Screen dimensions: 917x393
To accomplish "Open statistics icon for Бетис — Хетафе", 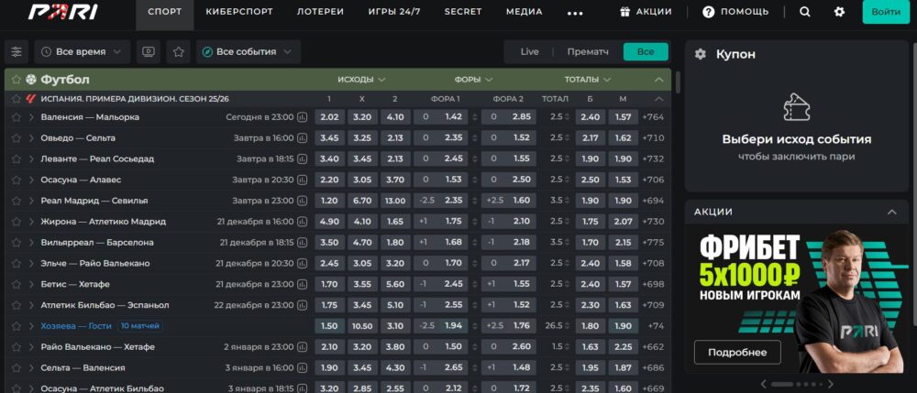I will click(302, 284).
